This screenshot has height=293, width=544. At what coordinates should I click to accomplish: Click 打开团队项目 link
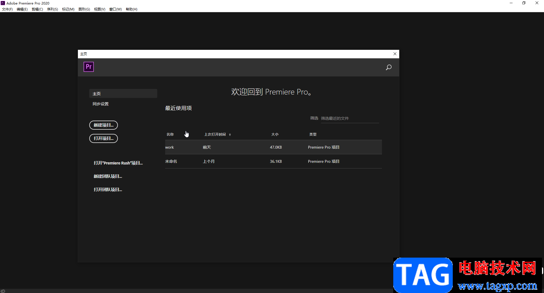[x=108, y=190]
